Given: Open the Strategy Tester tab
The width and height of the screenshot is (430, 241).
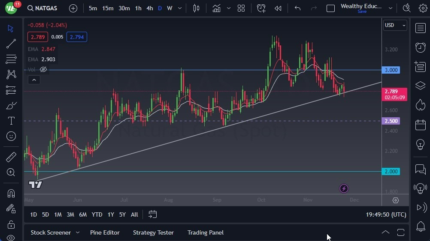Looking at the screenshot, I should click(153, 232).
